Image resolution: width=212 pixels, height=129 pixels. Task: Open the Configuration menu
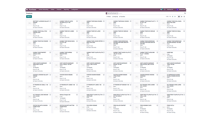pyautogui.click(x=75, y=10)
